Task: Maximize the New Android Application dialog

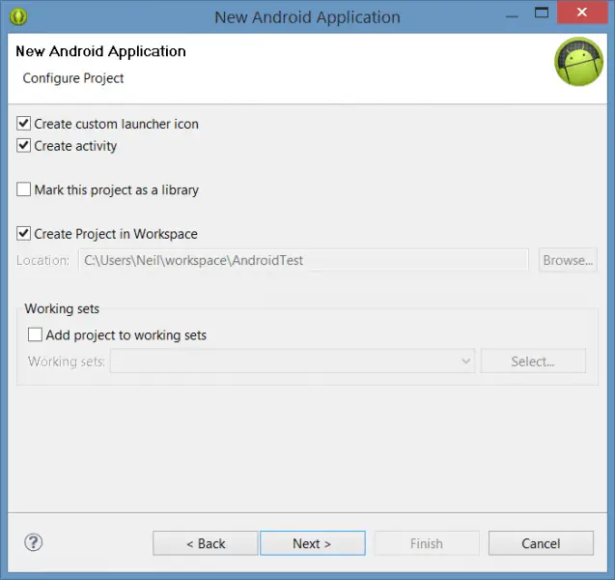Action: point(541,15)
